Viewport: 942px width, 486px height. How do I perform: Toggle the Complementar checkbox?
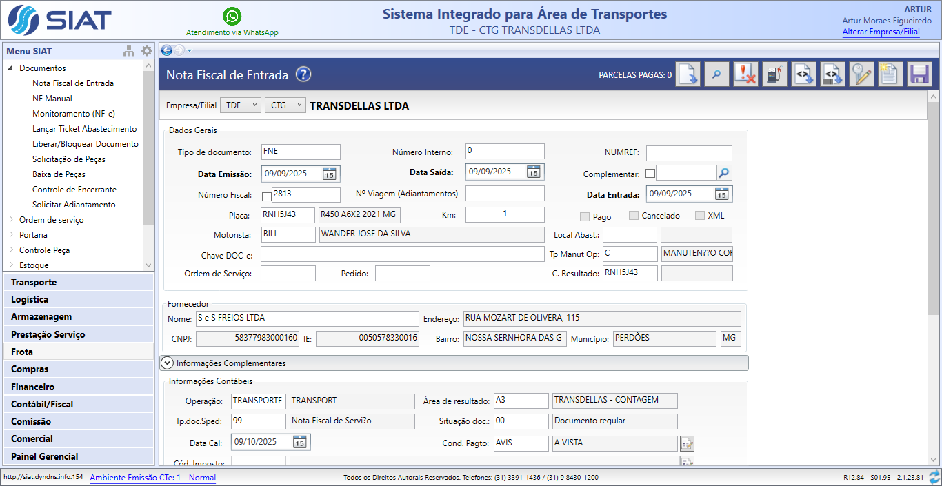650,174
